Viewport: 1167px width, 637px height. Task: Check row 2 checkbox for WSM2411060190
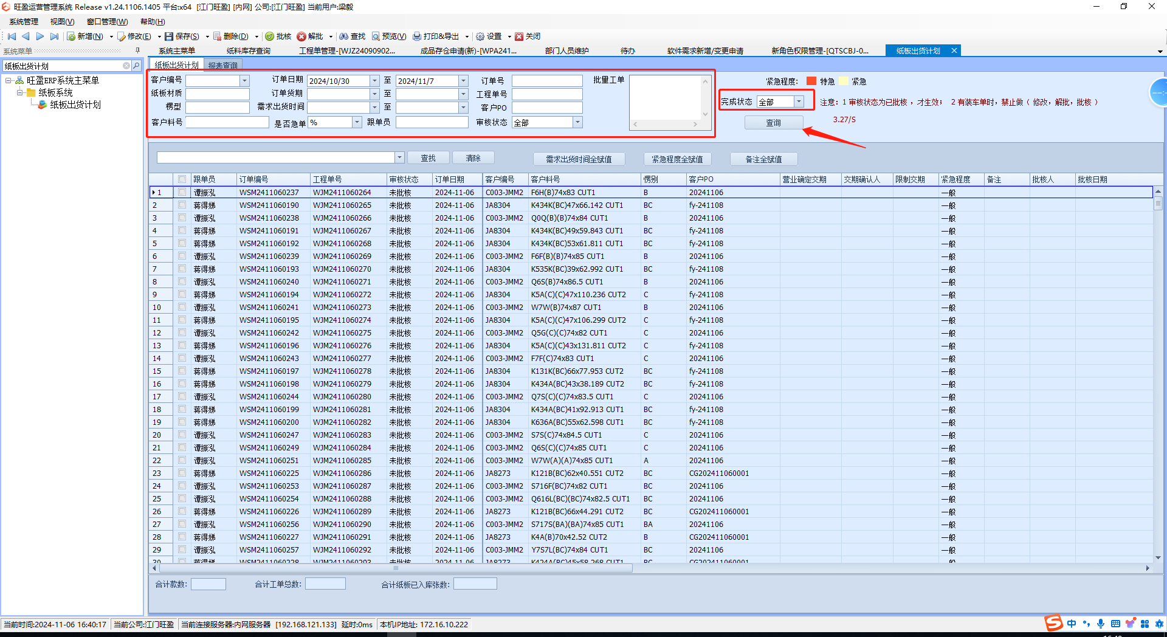182,205
